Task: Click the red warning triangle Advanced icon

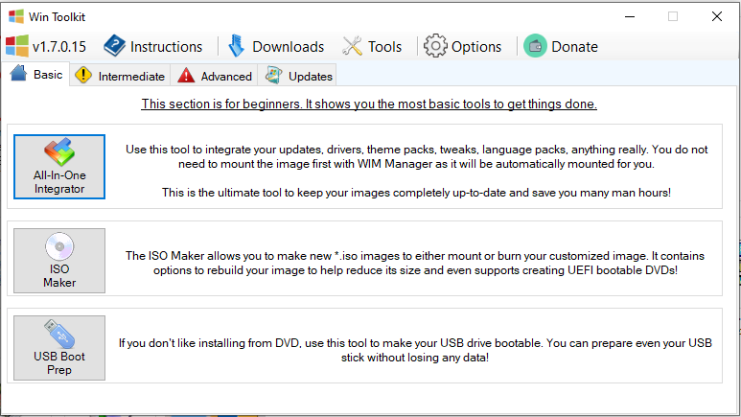Action: point(186,75)
